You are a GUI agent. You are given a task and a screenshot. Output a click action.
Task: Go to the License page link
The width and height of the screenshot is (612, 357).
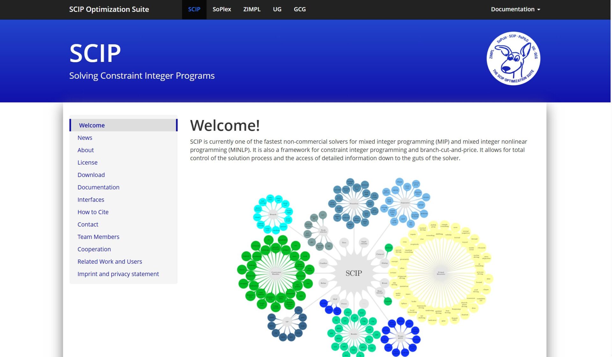click(87, 162)
